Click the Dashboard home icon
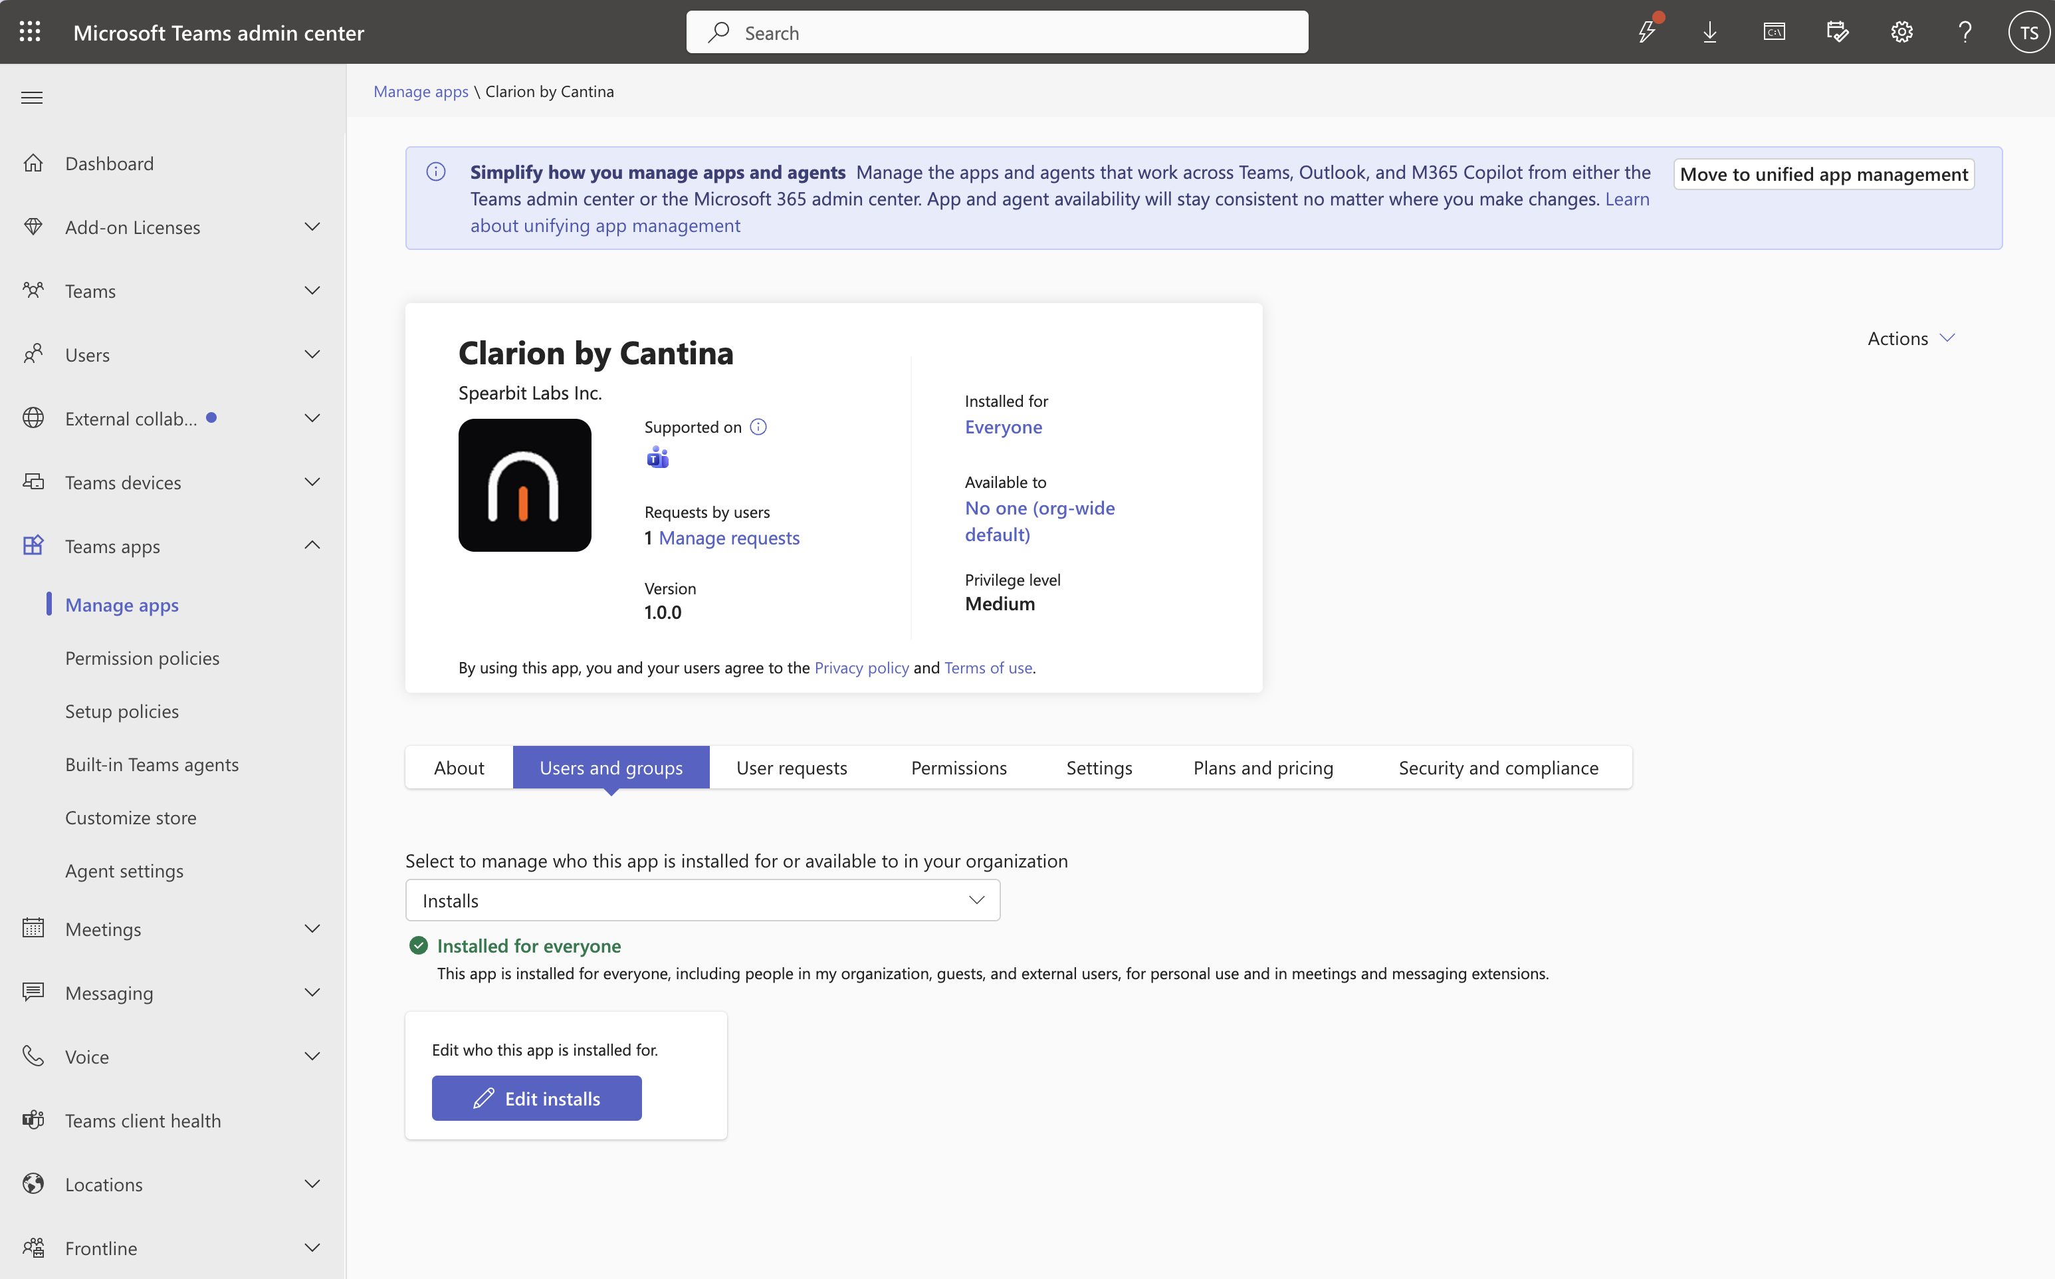 pos(33,164)
